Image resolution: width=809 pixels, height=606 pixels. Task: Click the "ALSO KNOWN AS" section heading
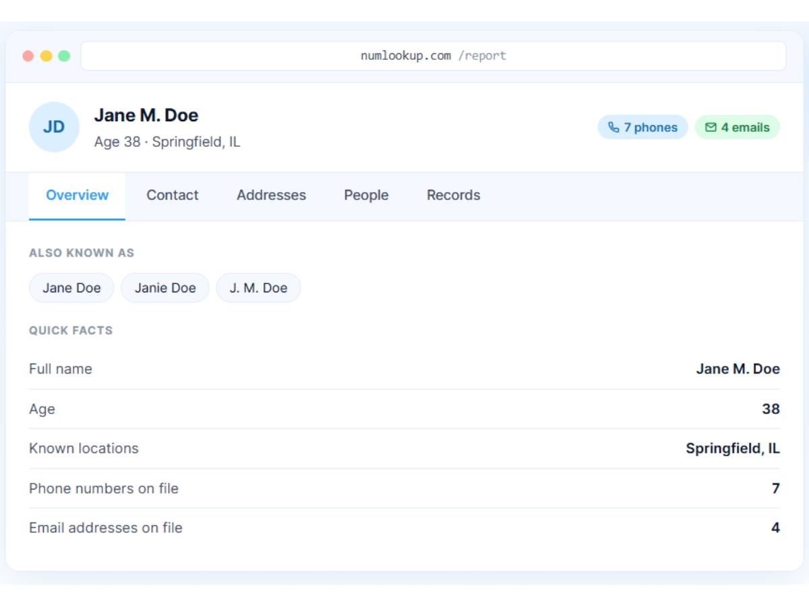(x=82, y=253)
